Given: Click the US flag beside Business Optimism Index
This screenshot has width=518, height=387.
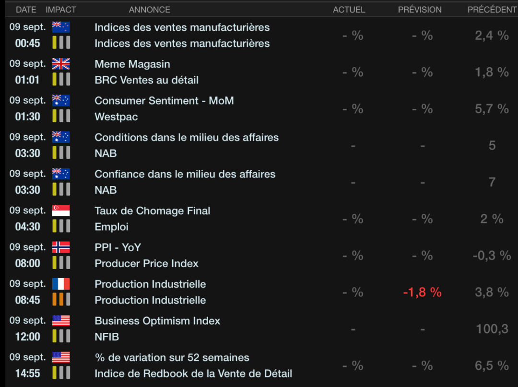Looking at the screenshot, I should tap(61, 321).
